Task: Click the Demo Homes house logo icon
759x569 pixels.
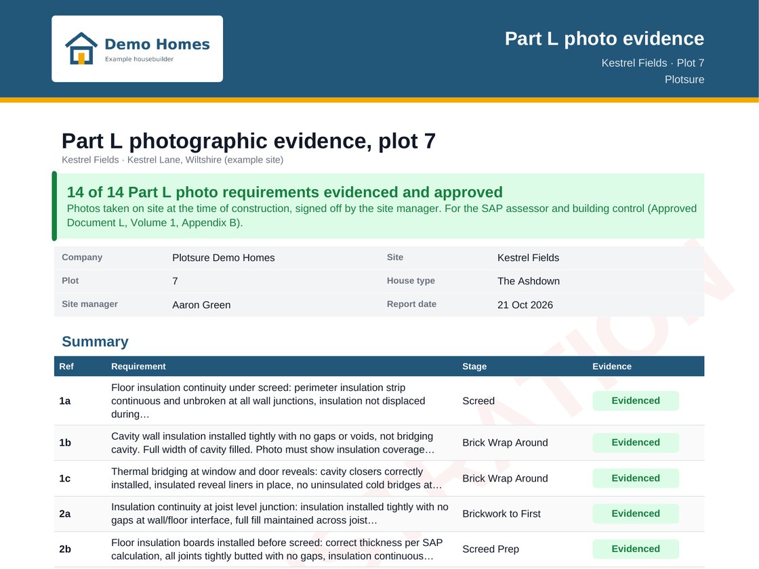Action: click(x=81, y=48)
